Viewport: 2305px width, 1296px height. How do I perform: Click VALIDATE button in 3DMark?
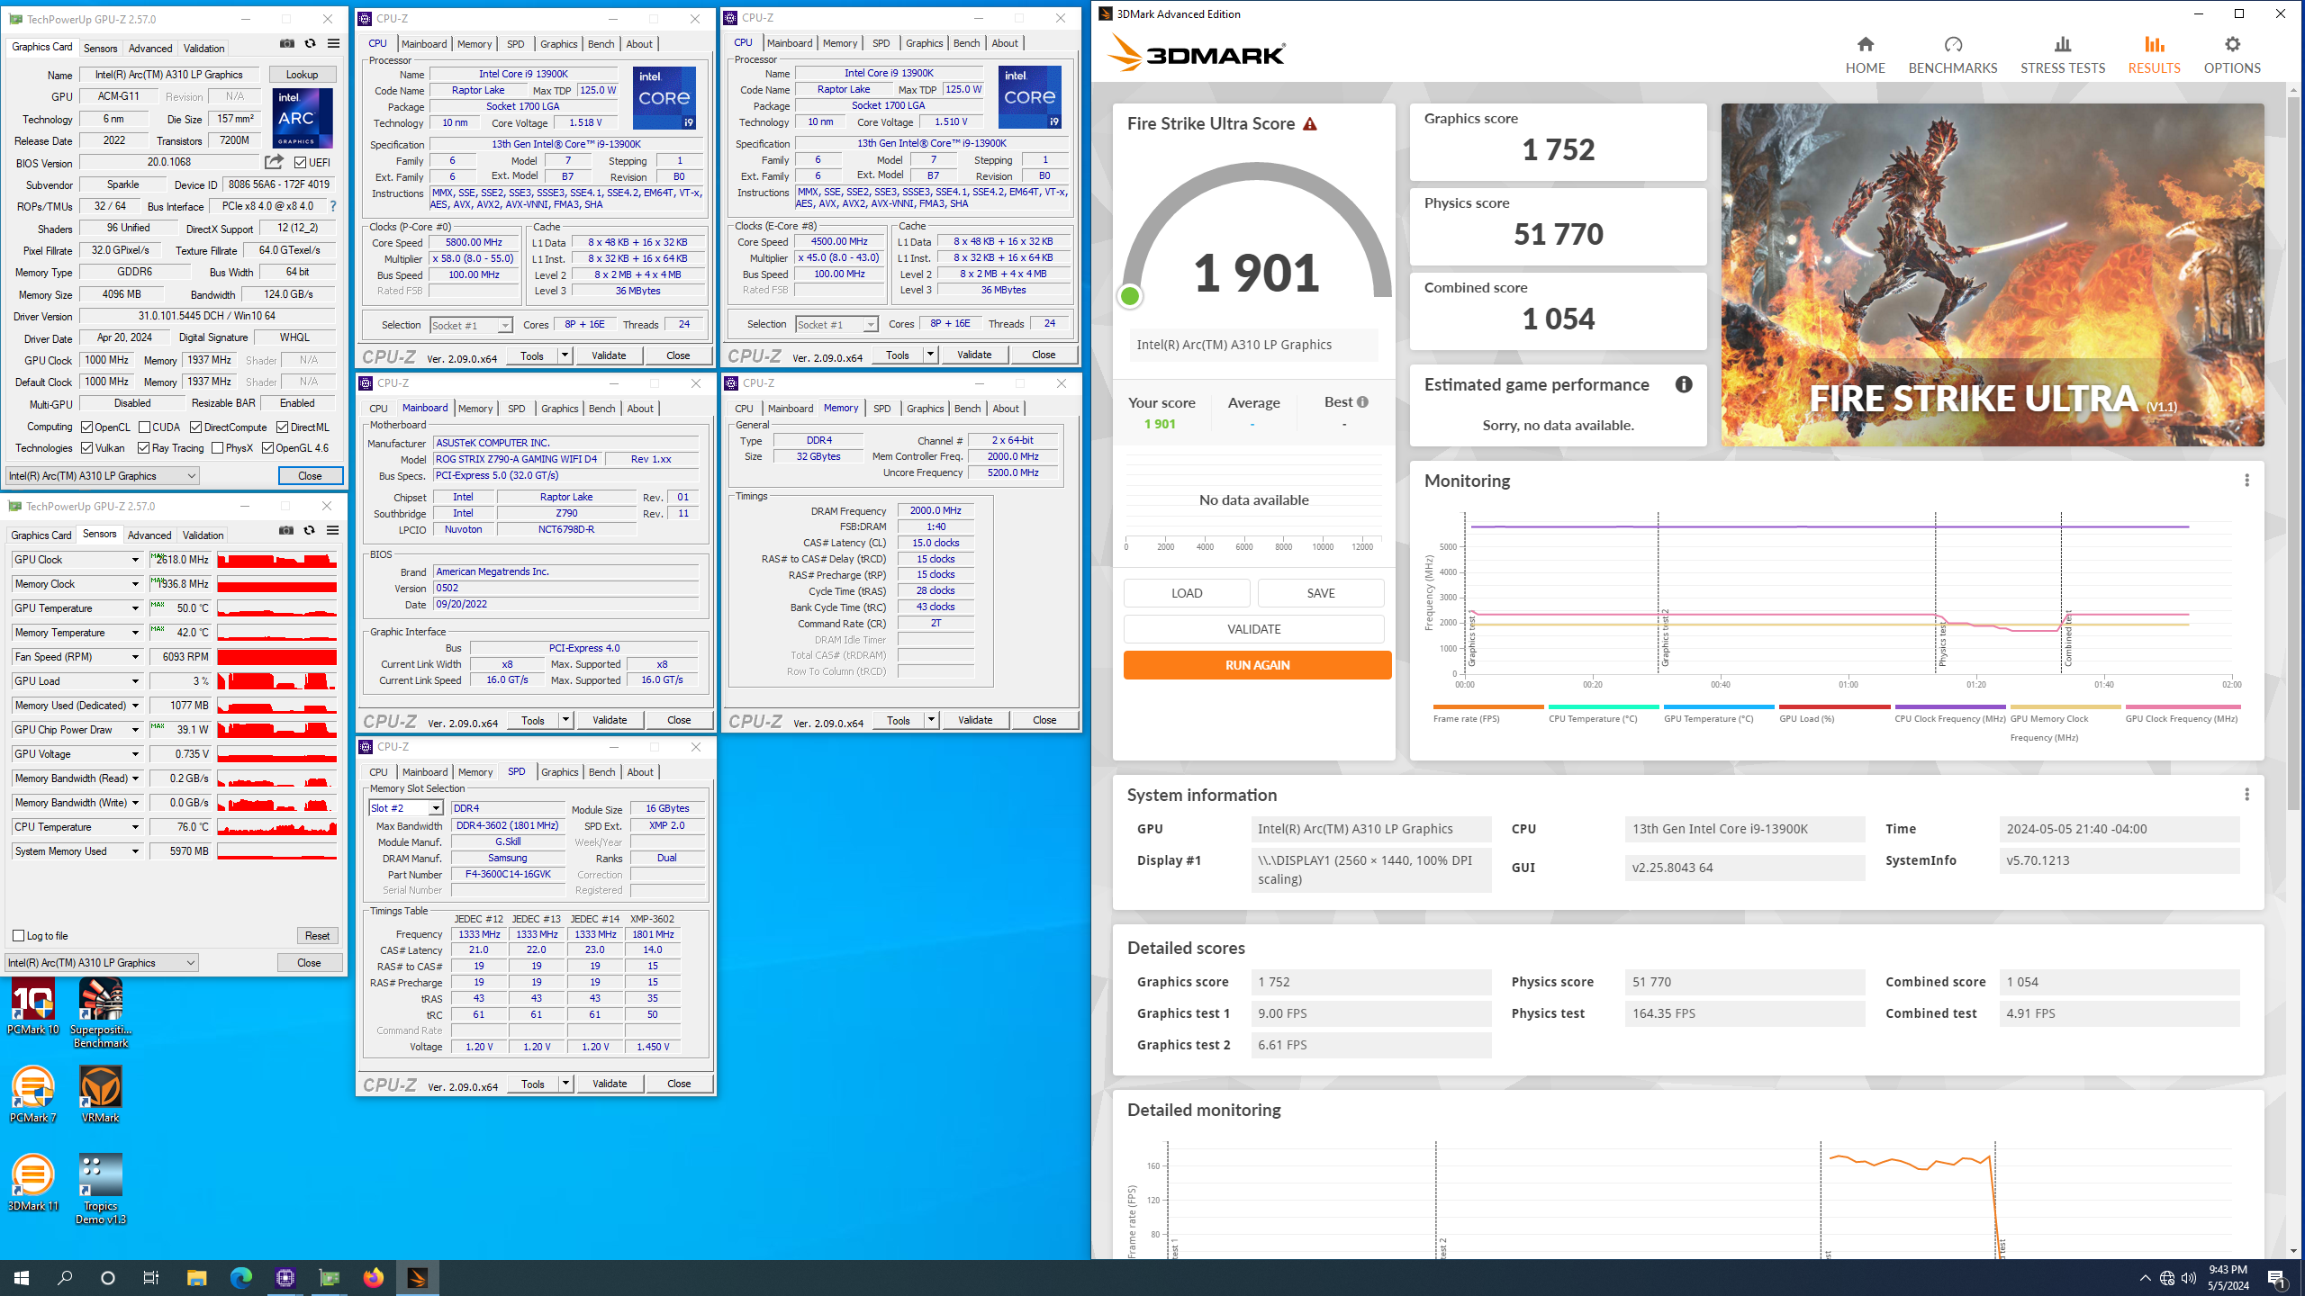point(1253,629)
